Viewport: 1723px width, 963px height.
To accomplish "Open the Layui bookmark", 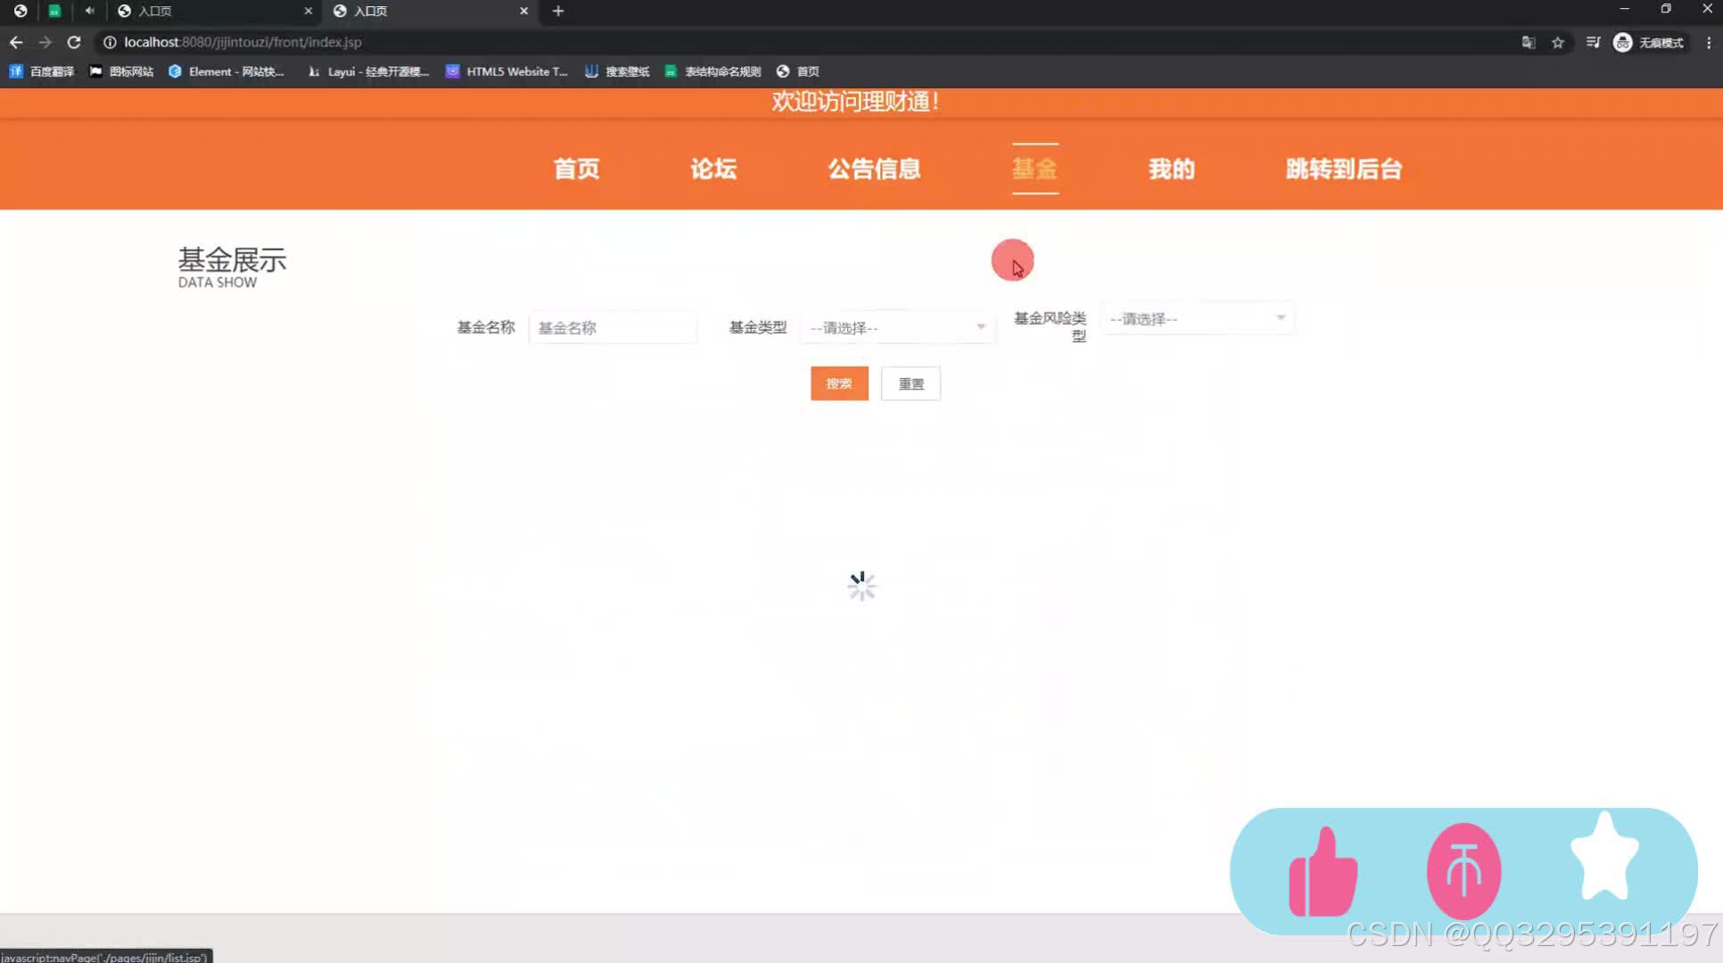I will pos(368,71).
